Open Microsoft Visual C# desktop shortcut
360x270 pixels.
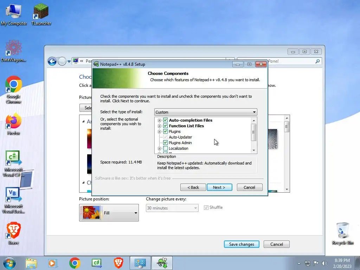[14, 164]
